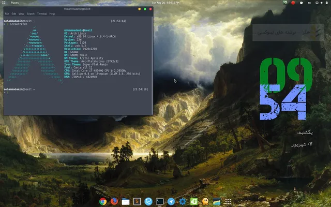331x207 pixels.
Task: Open the terminal Search menu
Action: click(x=31, y=14)
